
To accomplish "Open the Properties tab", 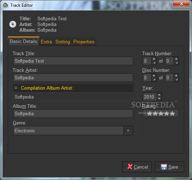I will [x=84, y=42].
